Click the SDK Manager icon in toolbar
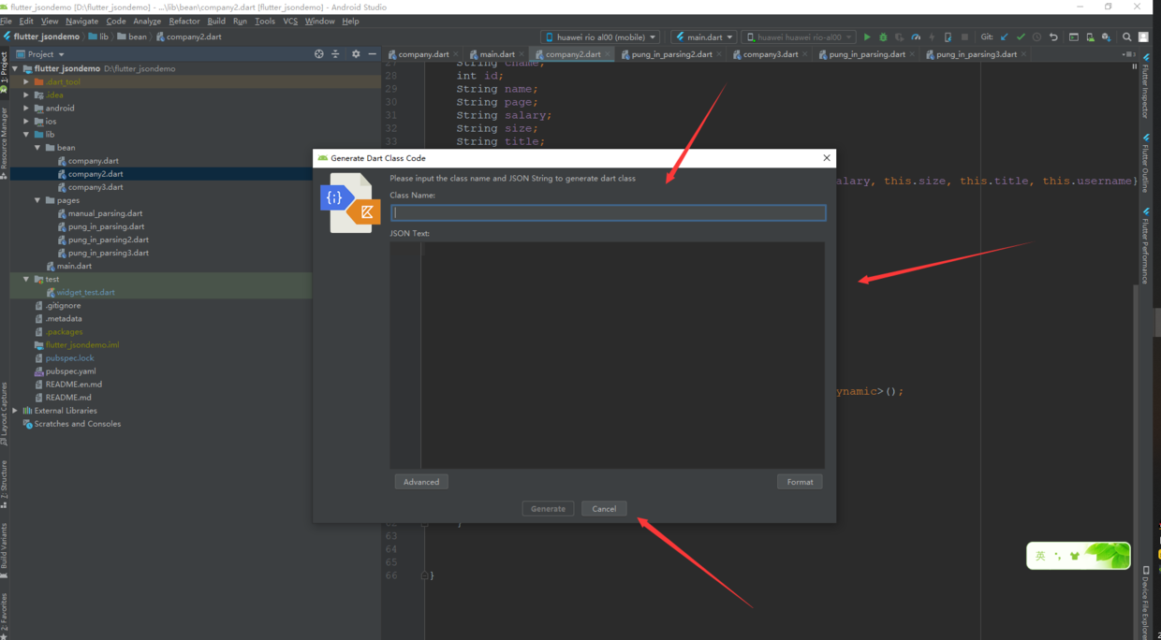This screenshot has width=1161, height=640. click(x=1106, y=37)
